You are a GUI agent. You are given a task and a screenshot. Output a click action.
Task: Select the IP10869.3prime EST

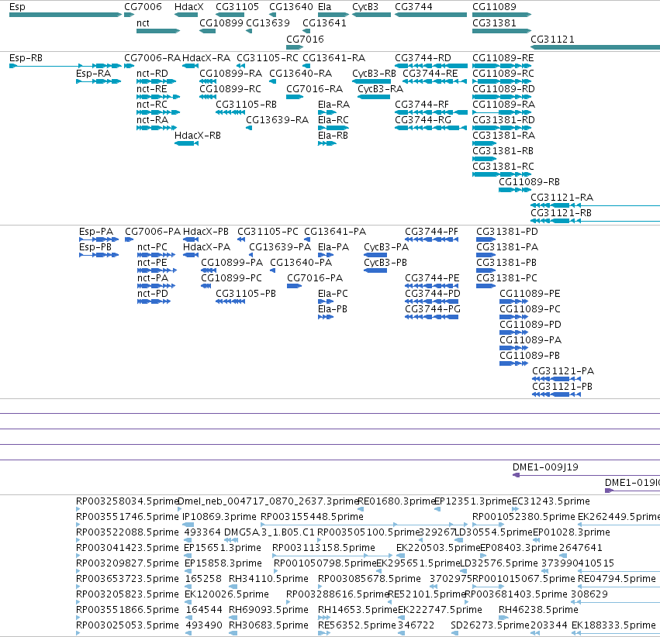tap(188, 525)
